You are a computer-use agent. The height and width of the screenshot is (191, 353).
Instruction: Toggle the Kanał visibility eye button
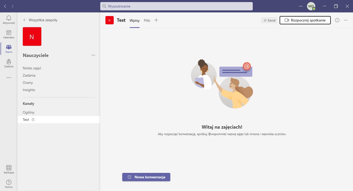click(269, 20)
